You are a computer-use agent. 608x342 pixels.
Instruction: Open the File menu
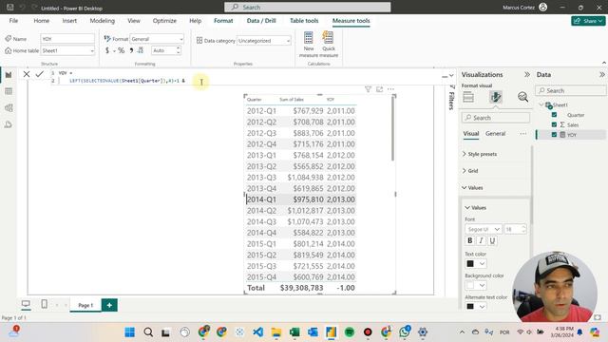pos(13,21)
